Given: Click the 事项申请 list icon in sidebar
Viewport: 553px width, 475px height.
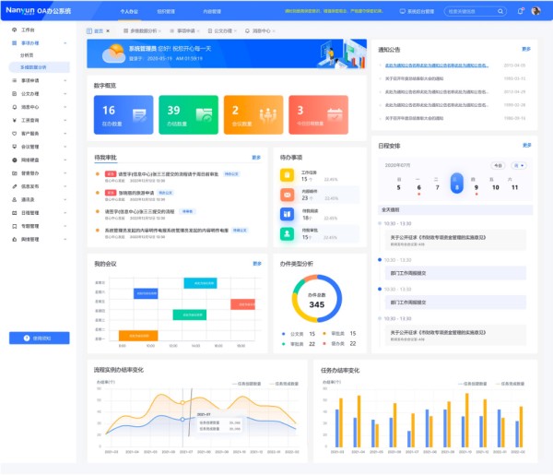Looking at the screenshot, I should click(x=15, y=80).
